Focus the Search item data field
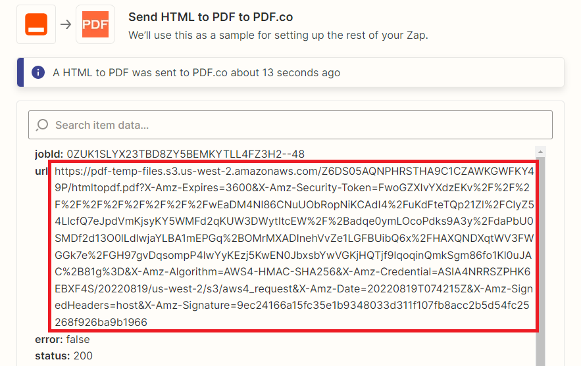581x366 pixels. 290,125
